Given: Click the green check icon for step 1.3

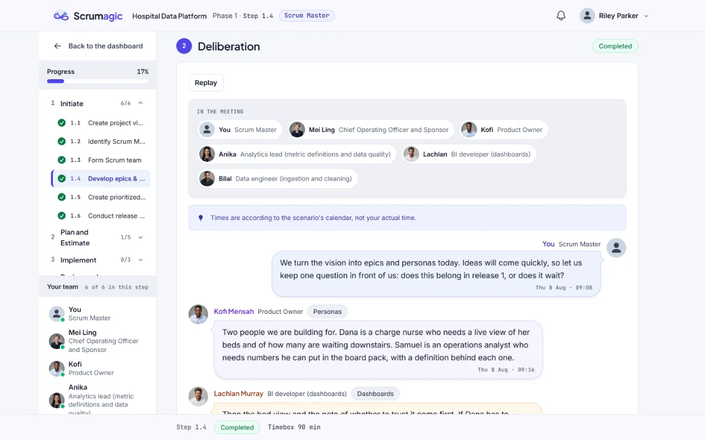Looking at the screenshot, I should tap(62, 160).
